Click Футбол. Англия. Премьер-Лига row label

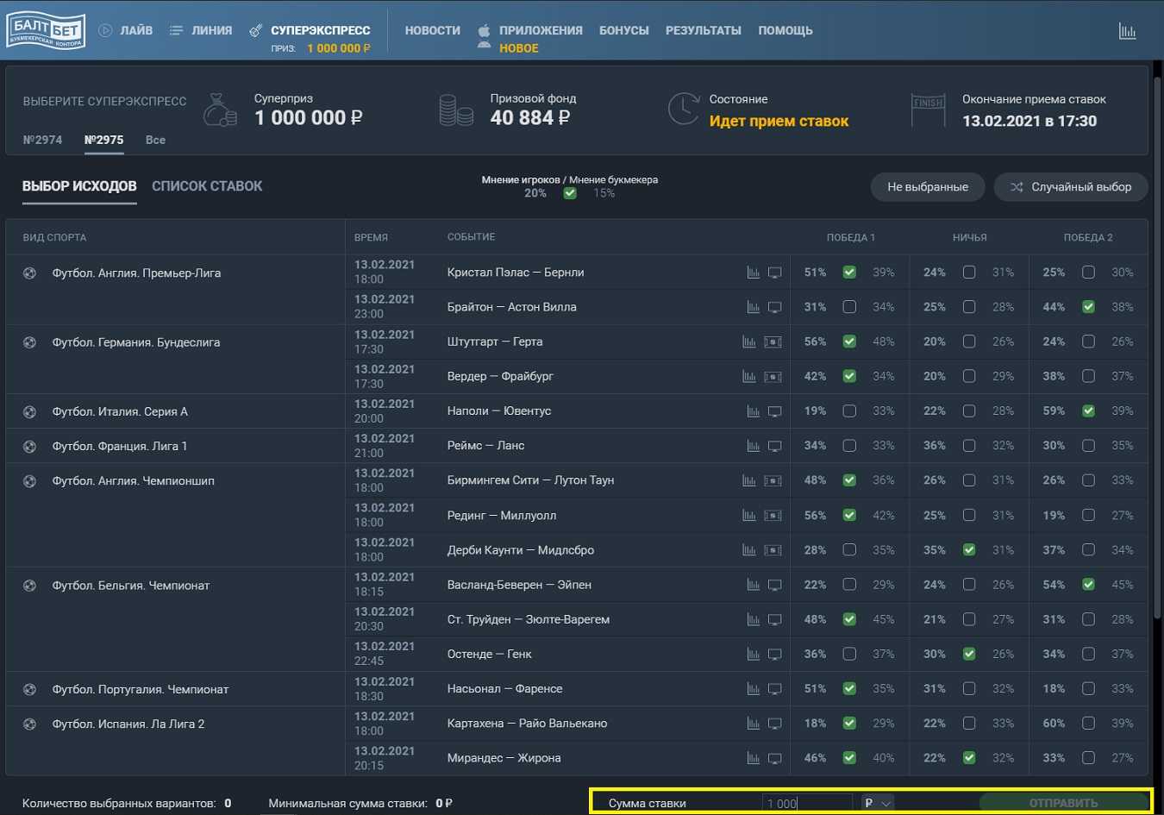point(136,273)
